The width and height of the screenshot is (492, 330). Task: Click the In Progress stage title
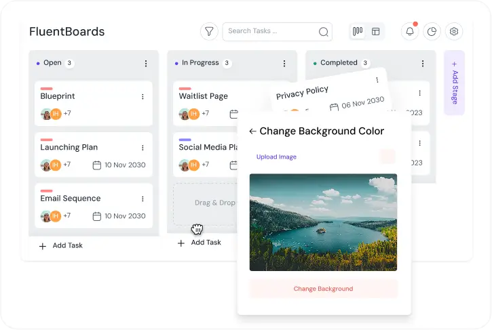pyautogui.click(x=200, y=62)
